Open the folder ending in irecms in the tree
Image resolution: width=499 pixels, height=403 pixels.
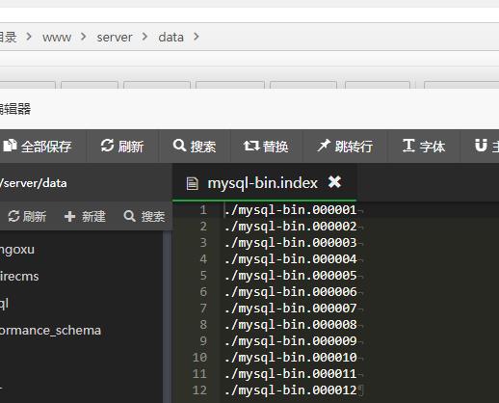(19, 277)
